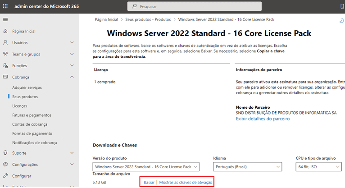Click the Downloads e Chaves heading
345x188 pixels.
pyautogui.click(x=115, y=145)
